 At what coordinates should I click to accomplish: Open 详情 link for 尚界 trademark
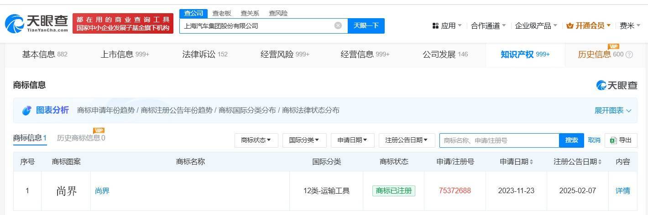point(622,191)
